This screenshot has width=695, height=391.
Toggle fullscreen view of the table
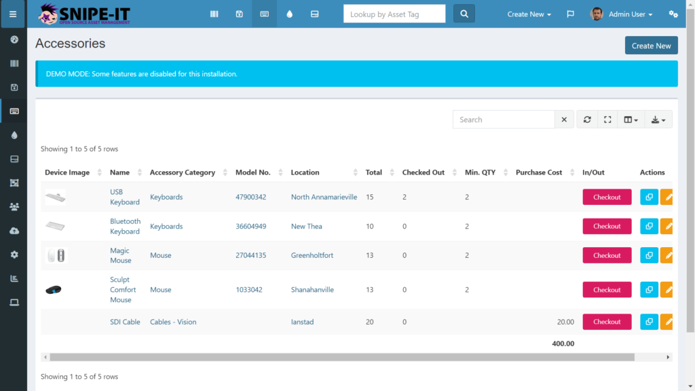pos(607,119)
